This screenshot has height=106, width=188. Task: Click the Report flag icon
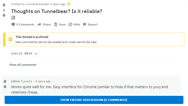(x=85, y=24)
